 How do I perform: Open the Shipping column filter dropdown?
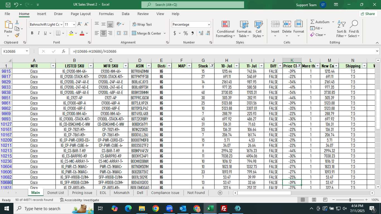(364, 66)
